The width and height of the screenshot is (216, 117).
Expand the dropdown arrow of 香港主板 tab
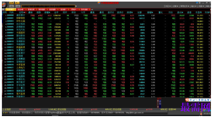coord(36,9)
